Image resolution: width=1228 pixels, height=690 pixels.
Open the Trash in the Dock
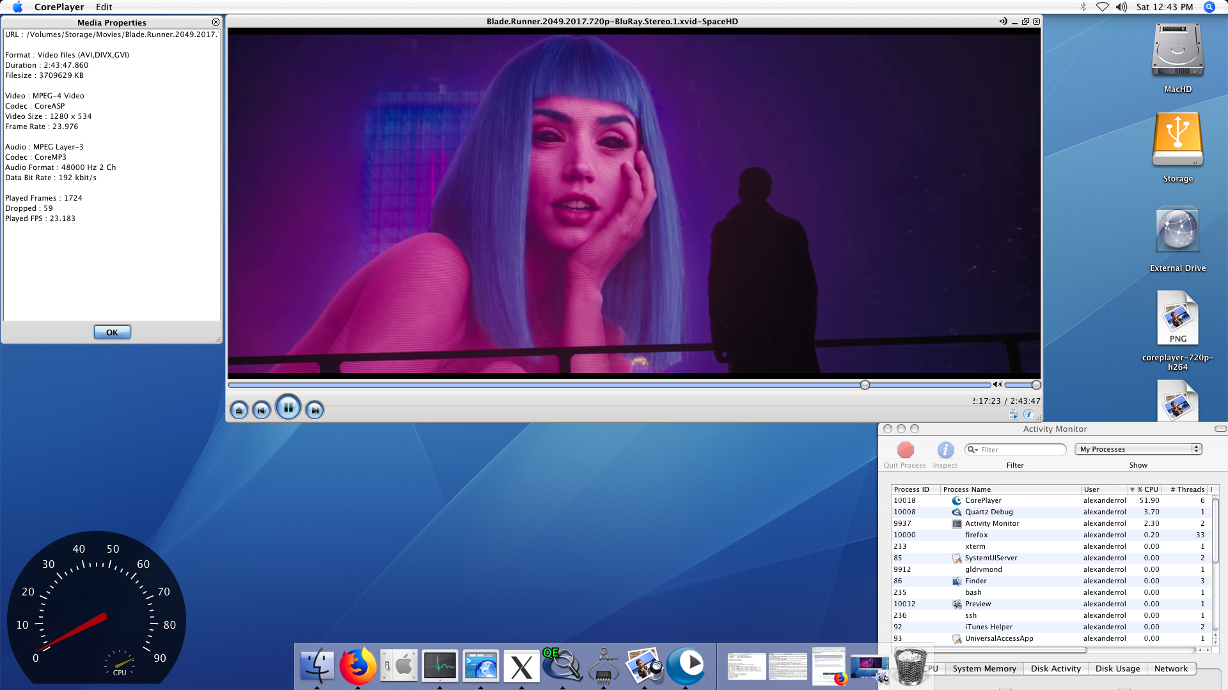(x=911, y=666)
